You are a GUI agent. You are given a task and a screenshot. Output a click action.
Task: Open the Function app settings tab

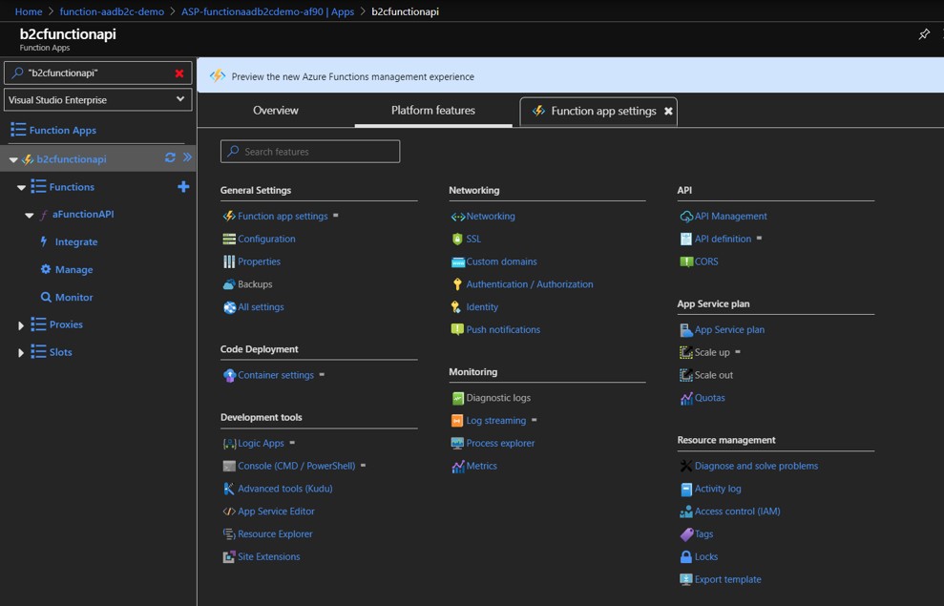(x=603, y=111)
